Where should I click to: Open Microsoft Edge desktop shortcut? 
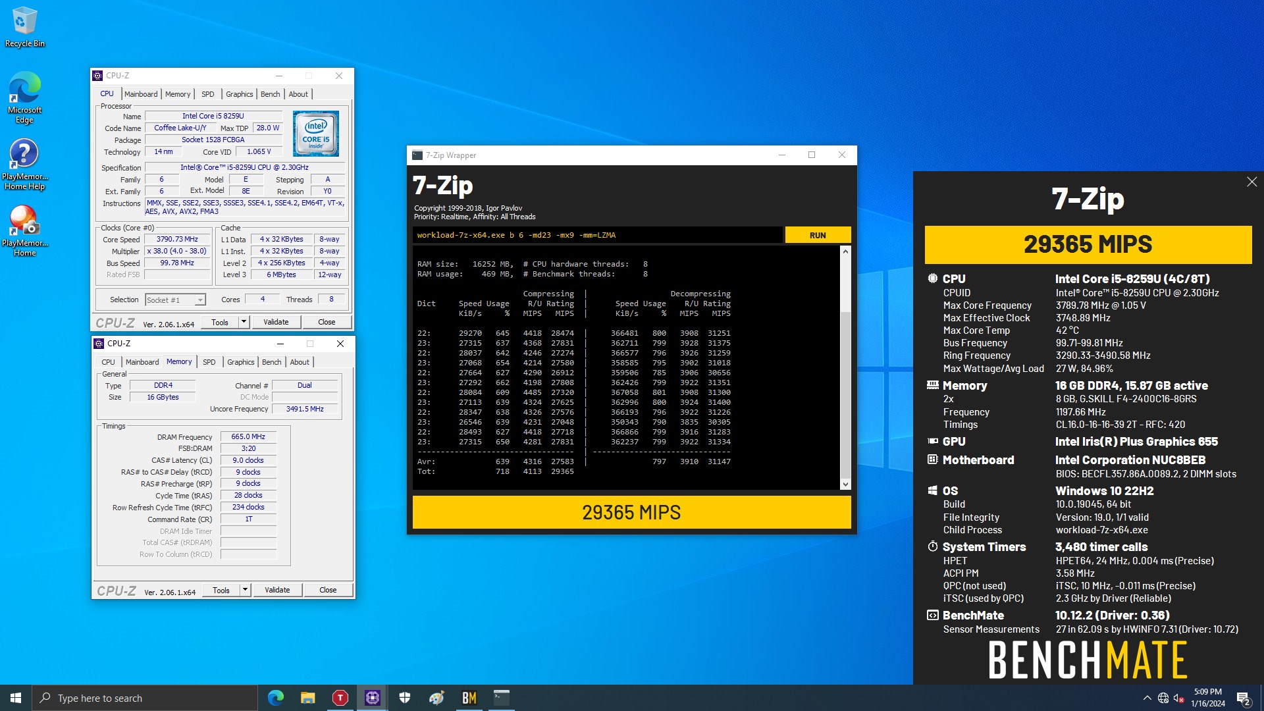[24, 97]
